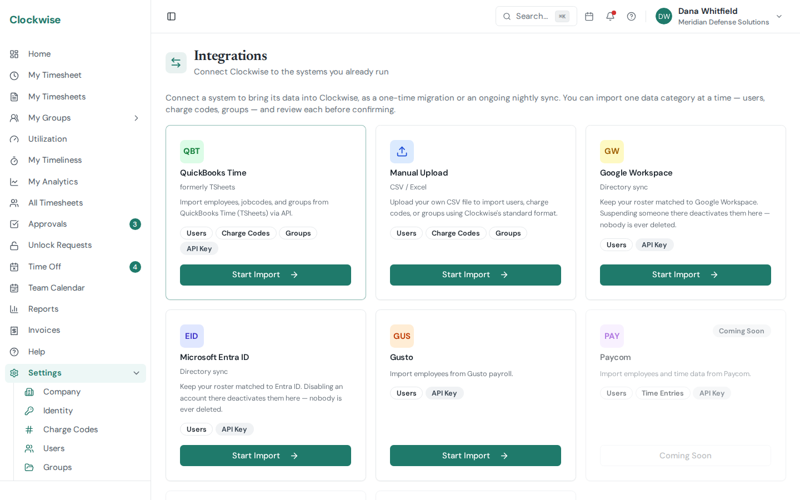Click the Manual Upload upload icon

(x=402, y=152)
